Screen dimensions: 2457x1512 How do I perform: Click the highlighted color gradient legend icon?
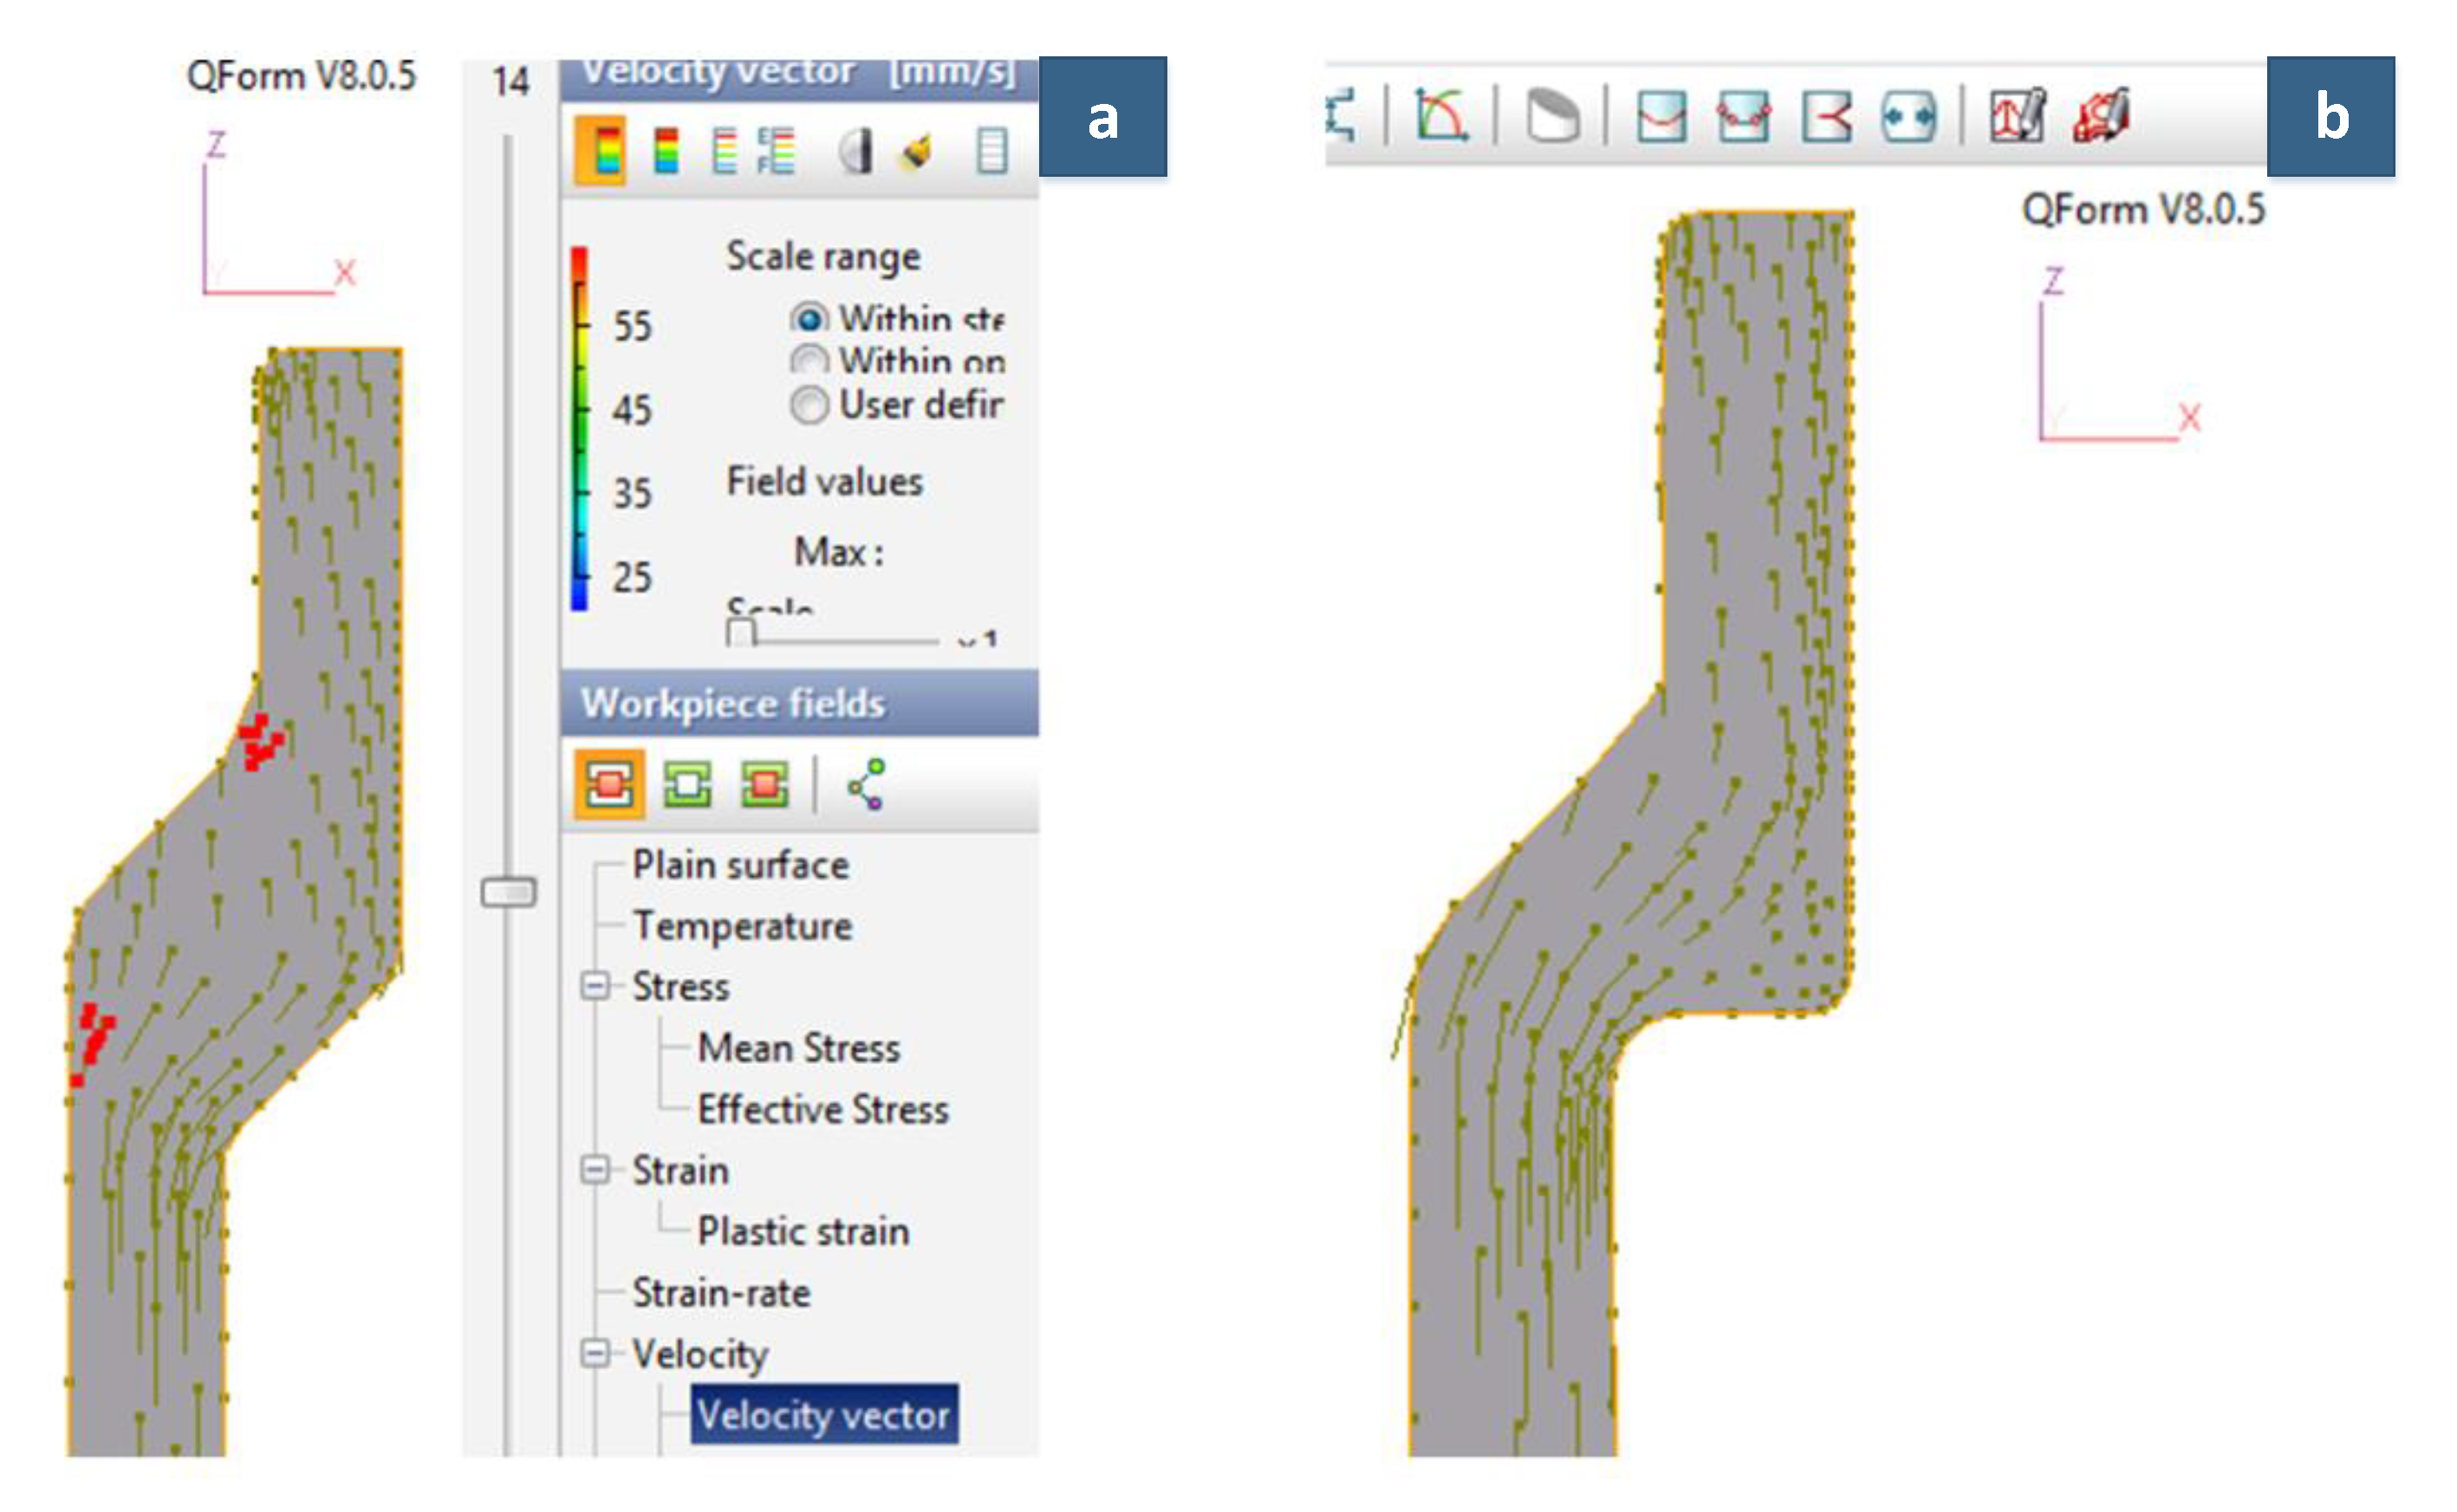601,151
